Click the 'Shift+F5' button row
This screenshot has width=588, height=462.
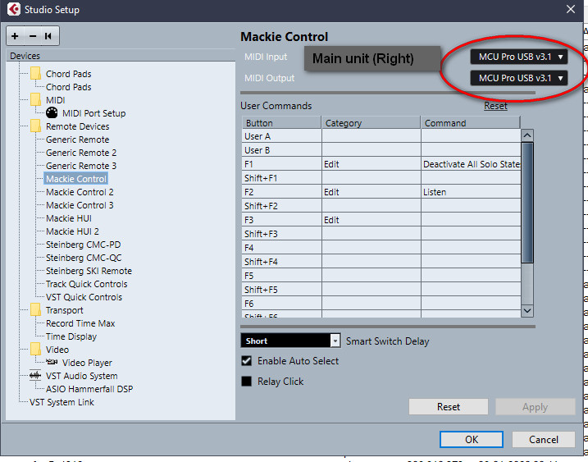(281, 290)
